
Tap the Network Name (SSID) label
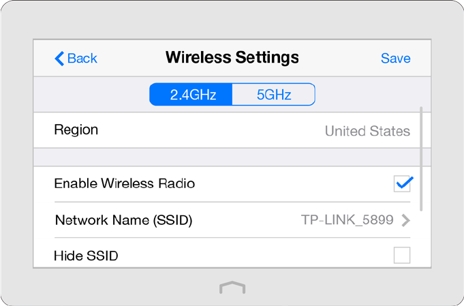(123, 220)
